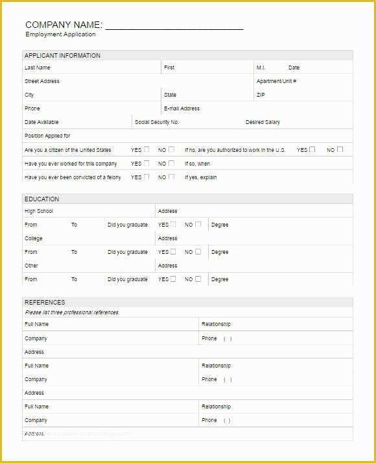Select the 'Employment Application' subtitle
376x463 pixels.
(60, 34)
